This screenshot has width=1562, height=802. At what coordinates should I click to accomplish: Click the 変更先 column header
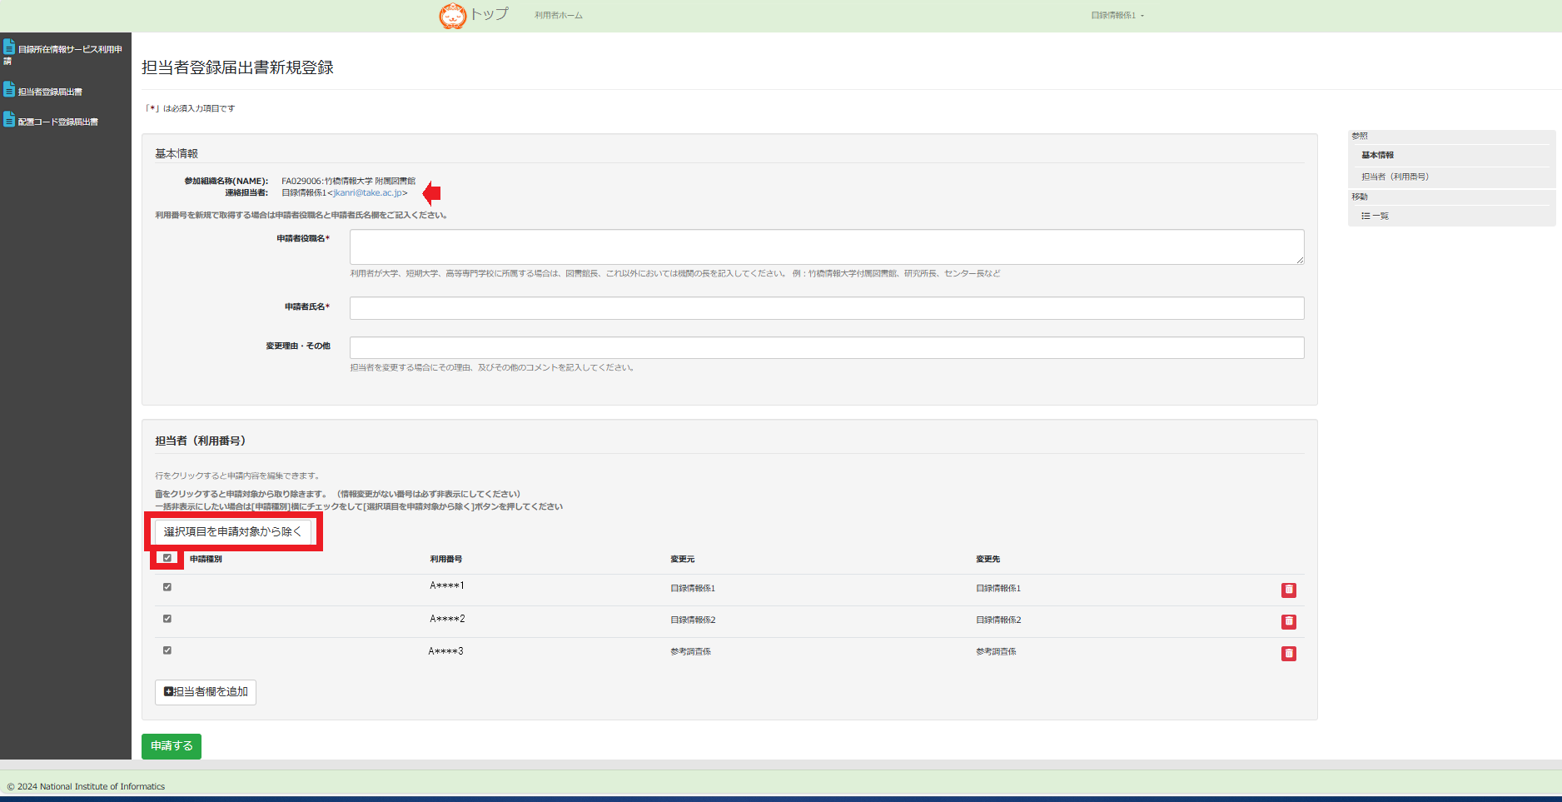(988, 560)
